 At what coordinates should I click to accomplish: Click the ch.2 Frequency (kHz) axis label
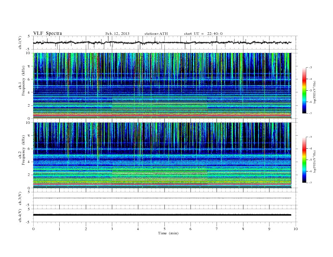point(22,150)
